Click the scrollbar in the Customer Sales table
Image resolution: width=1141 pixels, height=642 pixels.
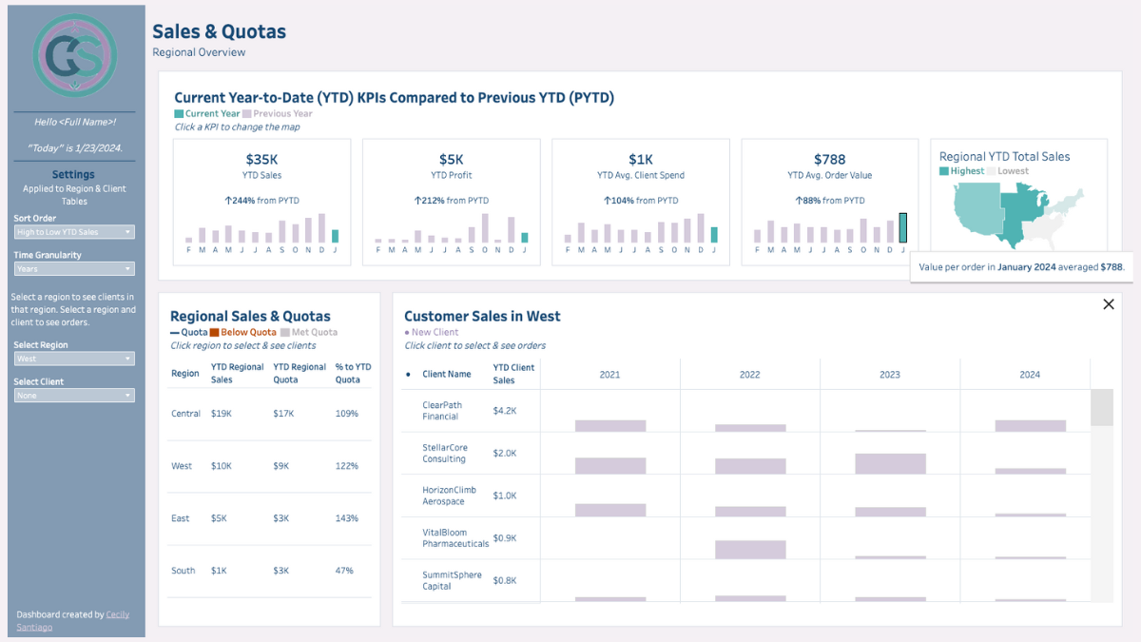point(1103,409)
